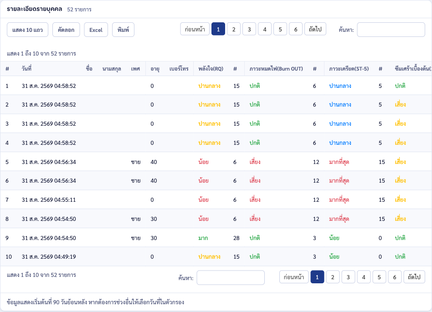Image resolution: width=432 pixels, height=312 pixels.
Task: Focus the bottom ค้นหา search field
Action: coord(231,277)
